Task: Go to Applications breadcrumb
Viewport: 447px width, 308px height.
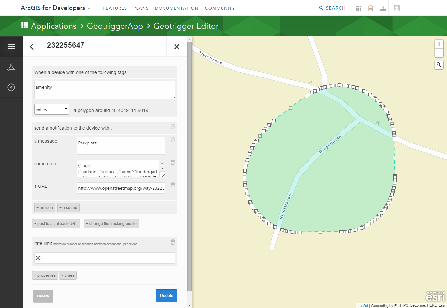Action: [x=54, y=26]
